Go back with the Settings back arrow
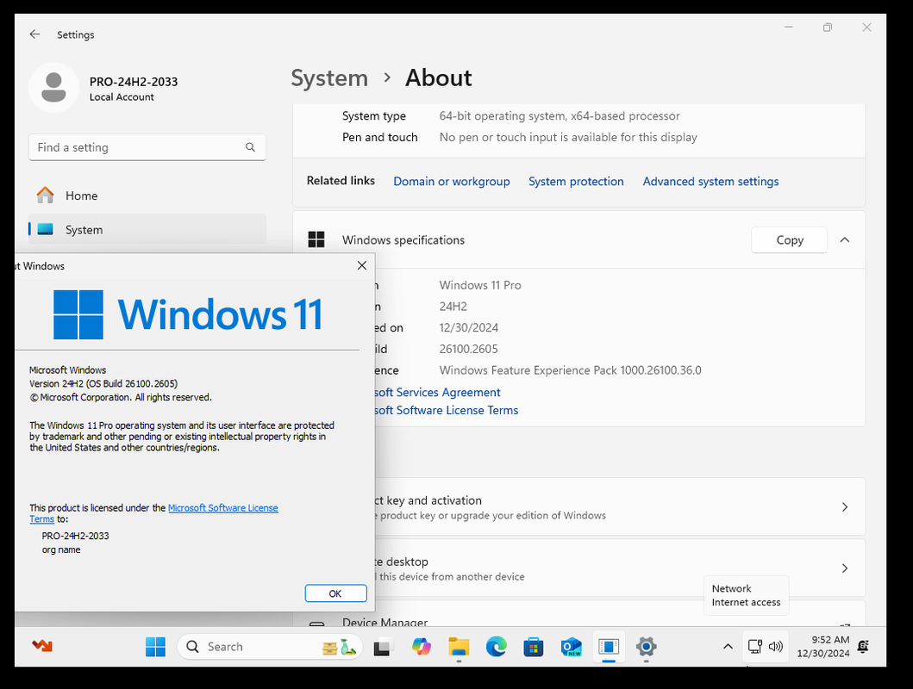The width and height of the screenshot is (913, 689). pos(35,34)
